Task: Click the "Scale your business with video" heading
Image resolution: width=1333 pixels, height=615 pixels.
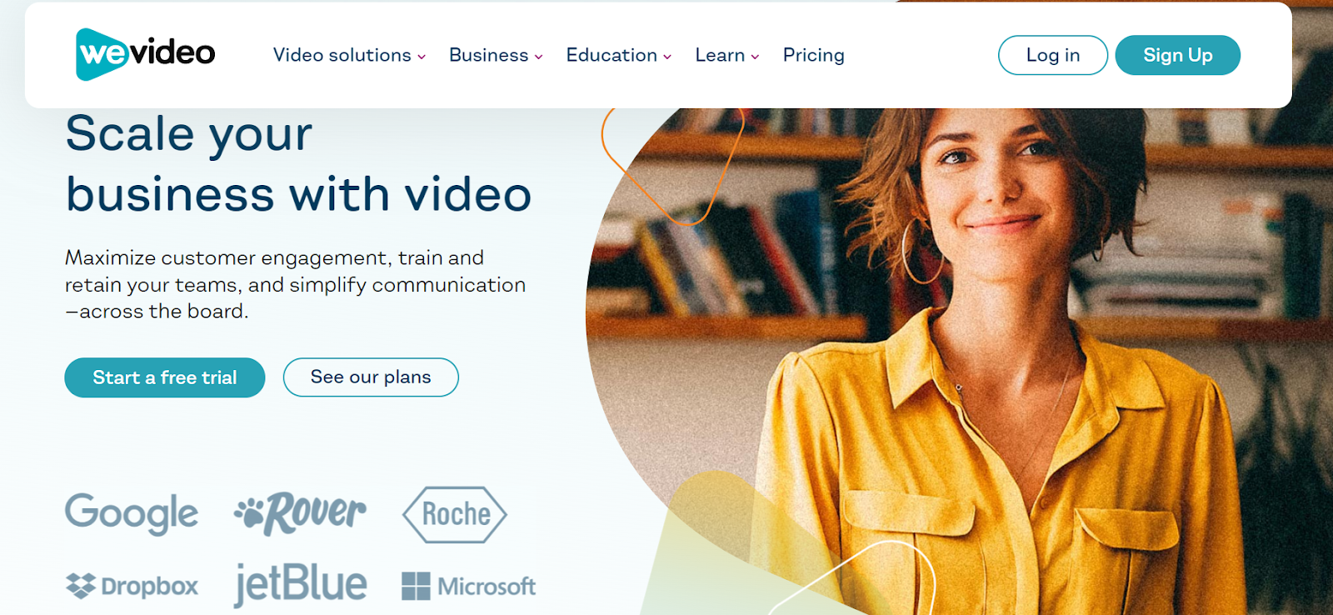Action: tap(298, 164)
